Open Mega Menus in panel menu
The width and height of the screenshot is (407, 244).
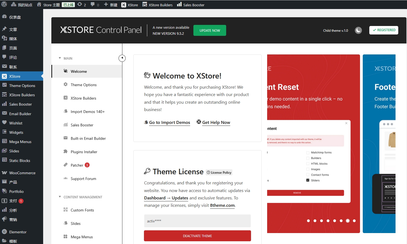pos(87,237)
